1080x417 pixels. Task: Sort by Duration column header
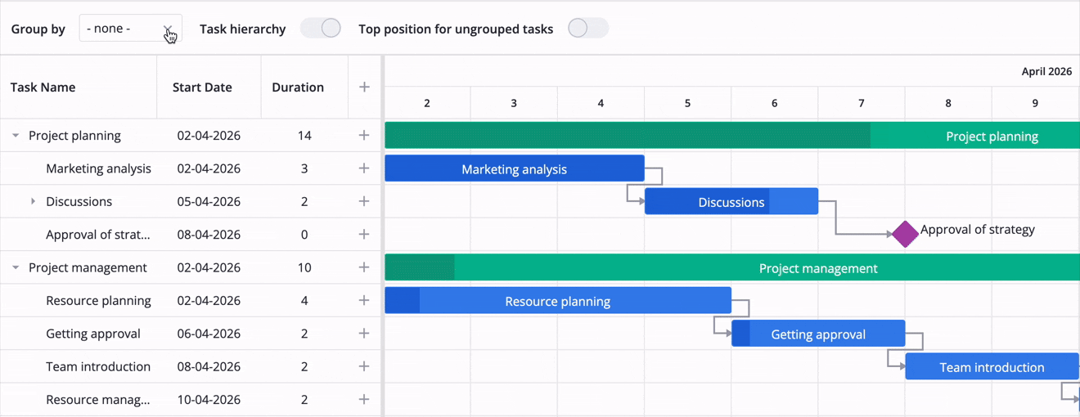click(x=304, y=87)
